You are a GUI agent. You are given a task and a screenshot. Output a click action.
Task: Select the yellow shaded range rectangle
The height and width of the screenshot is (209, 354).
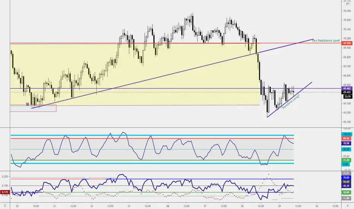click(135, 74)
